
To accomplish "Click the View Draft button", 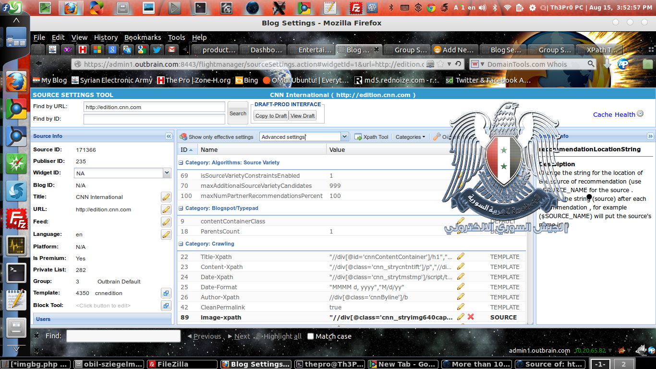I will 303,116.
